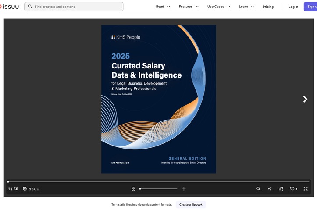Viewport: 317px width, 210px height.
Task: Open the page thumbnails grid view
Action: click(x=133, y=189)
